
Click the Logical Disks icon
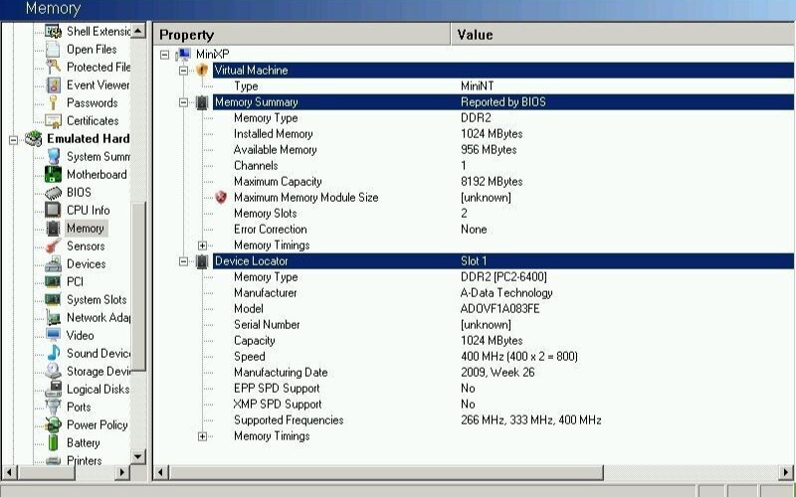[x=54, y=389]
